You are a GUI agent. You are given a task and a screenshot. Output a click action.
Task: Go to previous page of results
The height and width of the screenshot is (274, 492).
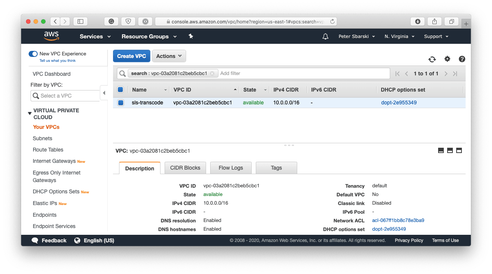(x=406, y=73)
